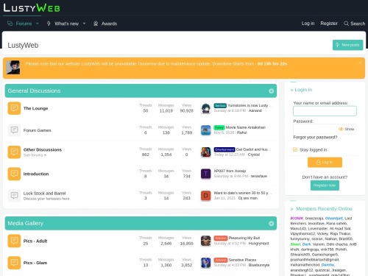Click the Introduction forum icon
Viewport: 368px width, 276px height.
point(14,174)
